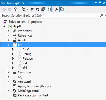
Task: Expand the MainPage.xaml node
Action: (8, 91)
